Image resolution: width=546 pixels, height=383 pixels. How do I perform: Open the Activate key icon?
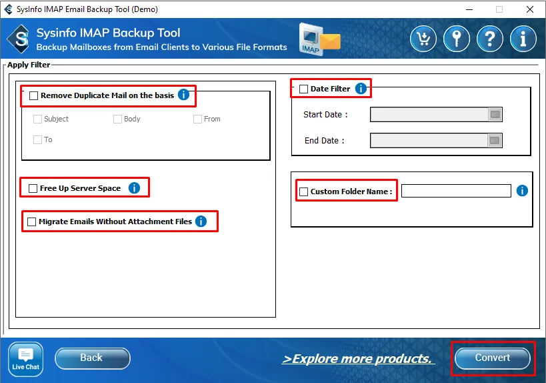(457, 39)
